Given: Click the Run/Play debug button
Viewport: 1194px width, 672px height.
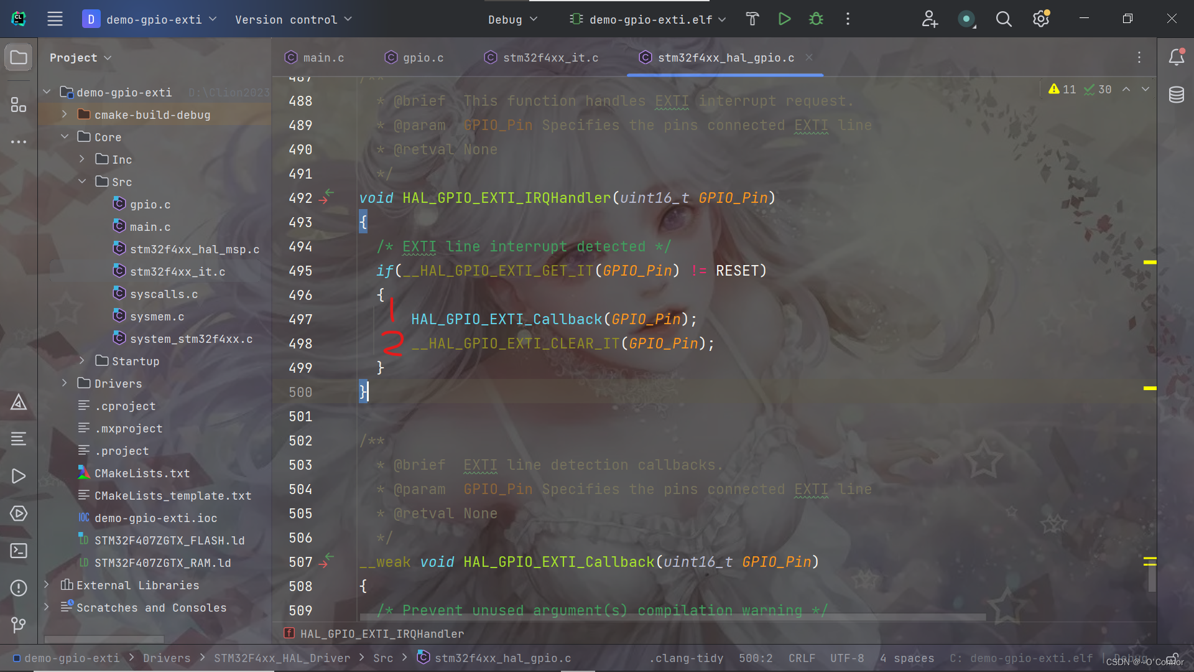Looking at the screenshot, I should pos(783,18).
